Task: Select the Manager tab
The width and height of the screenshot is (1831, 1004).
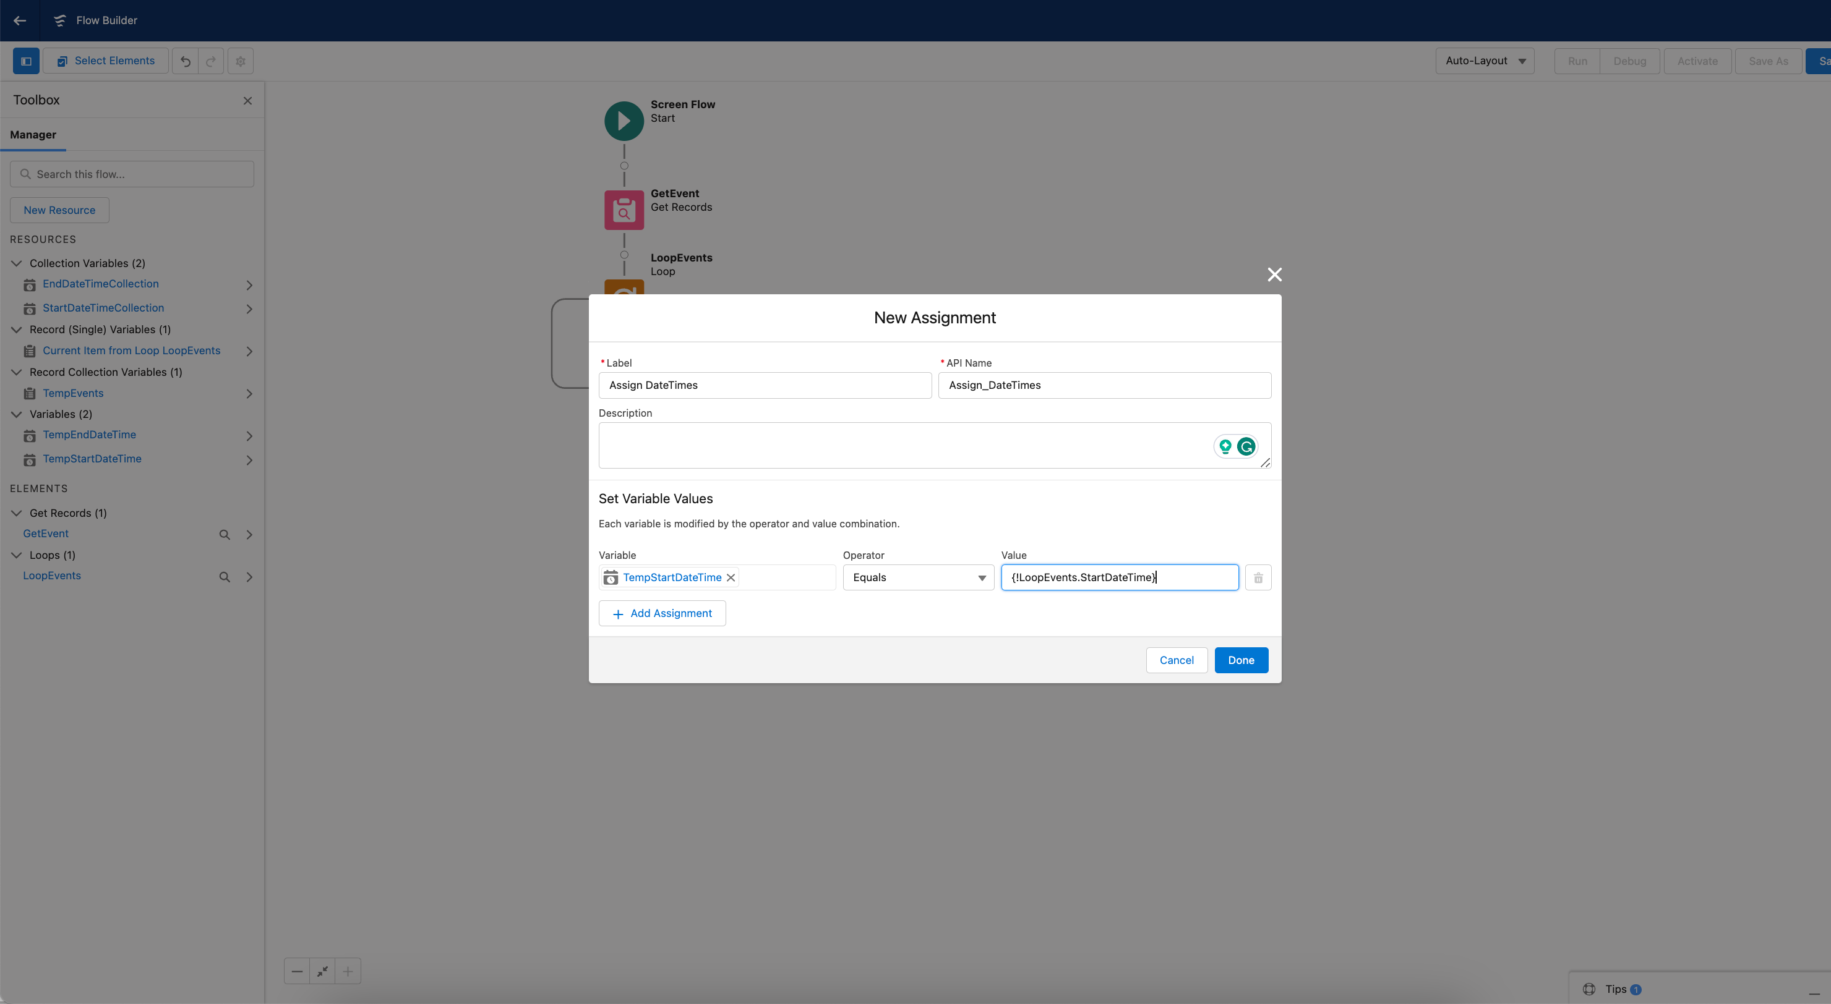Action: click(x=33, y=135)
